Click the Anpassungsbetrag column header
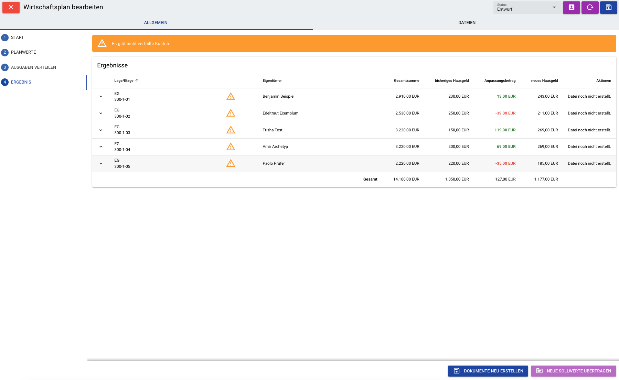 coord(500,81)
